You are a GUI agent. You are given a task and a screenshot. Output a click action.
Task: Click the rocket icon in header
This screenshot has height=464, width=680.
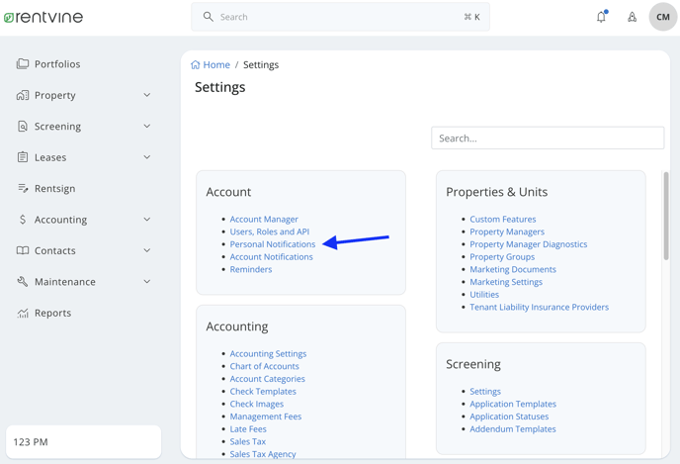pos(632,17)
